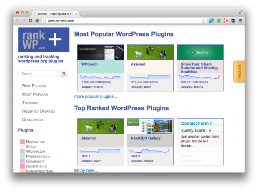Select the Stats plugin category

[x=31, y=147]
